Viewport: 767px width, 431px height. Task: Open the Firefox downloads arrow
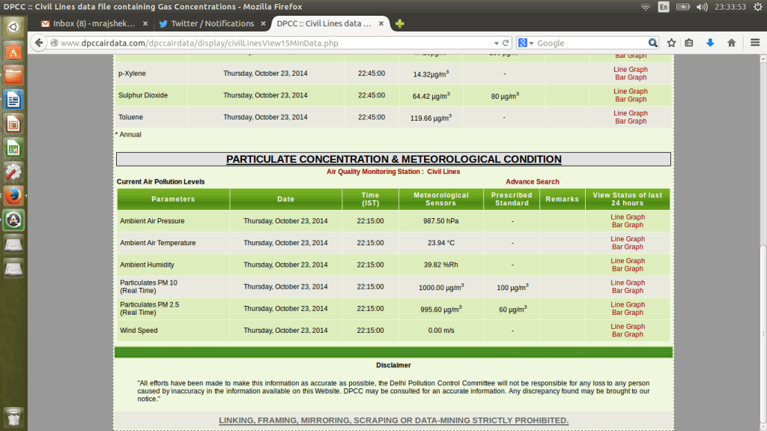tap(710, 43)
